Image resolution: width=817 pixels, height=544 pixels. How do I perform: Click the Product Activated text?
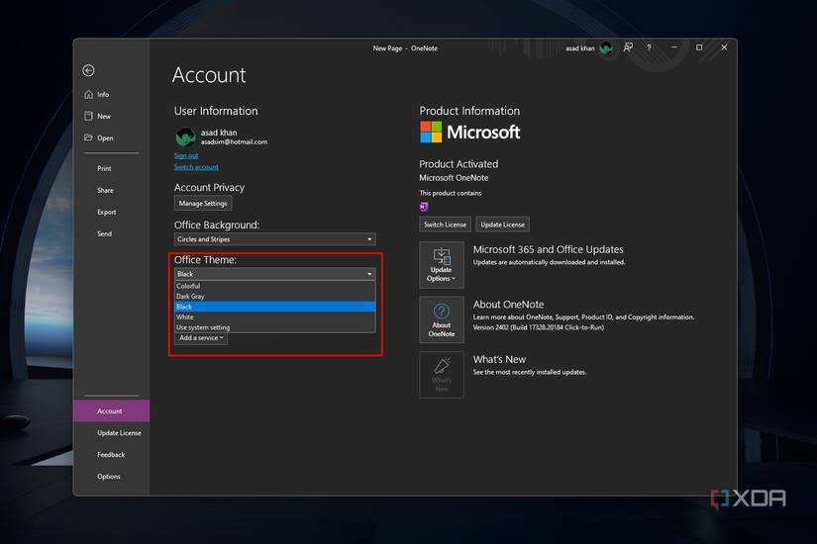tap(459, 164)
